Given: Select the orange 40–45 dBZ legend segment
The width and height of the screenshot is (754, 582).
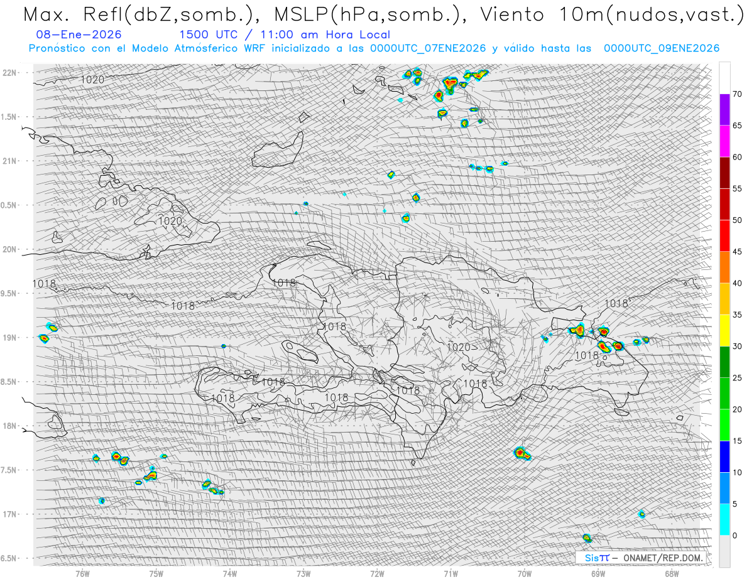Looking at the screenshot, I should pyautogui.click(x=724, y=267).
